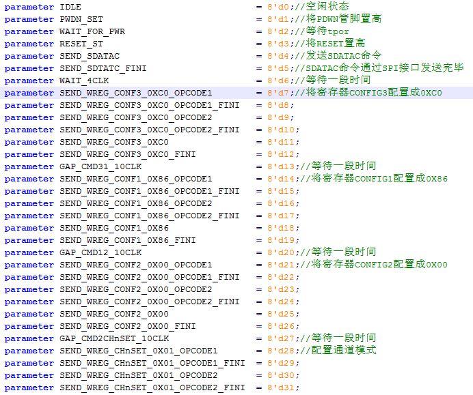Click GAP_CMD2CHnSET_10CLK identifier

pos(114,338)
